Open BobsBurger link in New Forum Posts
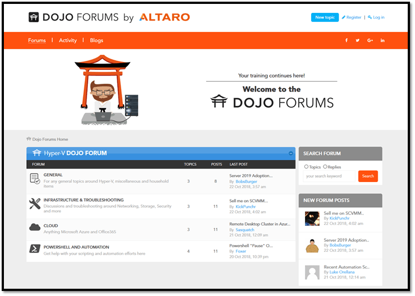Screen dimensions: 415x296 tap(340, 245)
